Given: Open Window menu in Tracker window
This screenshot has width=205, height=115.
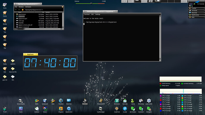Looking at the screenshot, I should click(x=21, y=7).
